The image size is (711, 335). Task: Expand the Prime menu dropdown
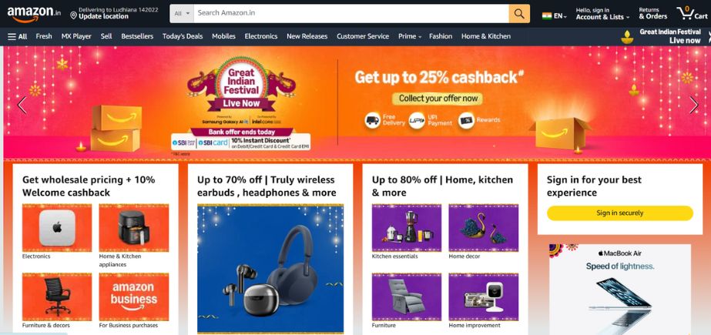click(x=410, y=36)
